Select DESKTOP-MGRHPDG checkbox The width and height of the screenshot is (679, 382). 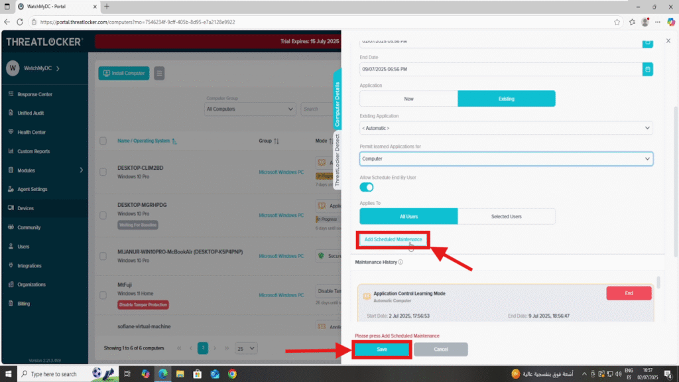point(103,215)
